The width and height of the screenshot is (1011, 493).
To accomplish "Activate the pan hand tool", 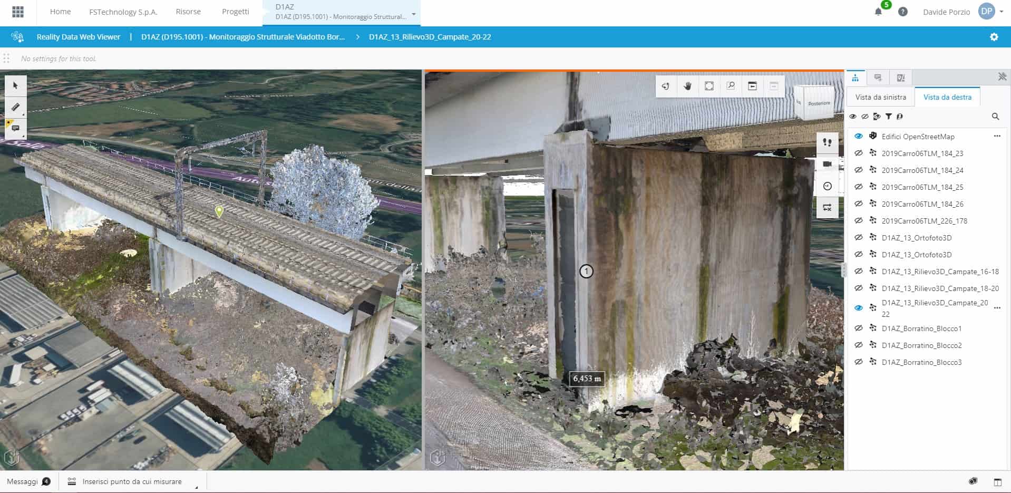I will [x=687, y=86].
